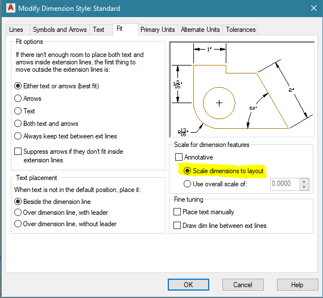Open the Symbols and Arrows tab
The image size is (323, 298).
[x=60, y=30]
